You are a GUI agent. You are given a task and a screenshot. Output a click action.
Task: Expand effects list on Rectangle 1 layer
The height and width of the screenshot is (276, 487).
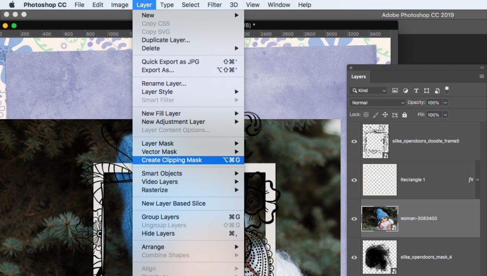click(478, 180)
